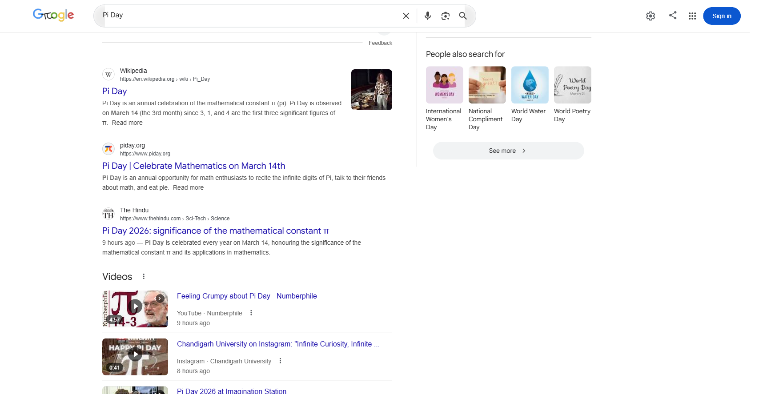
Task: Select National Compliment Day card
Action: click(x=487, y=99)
